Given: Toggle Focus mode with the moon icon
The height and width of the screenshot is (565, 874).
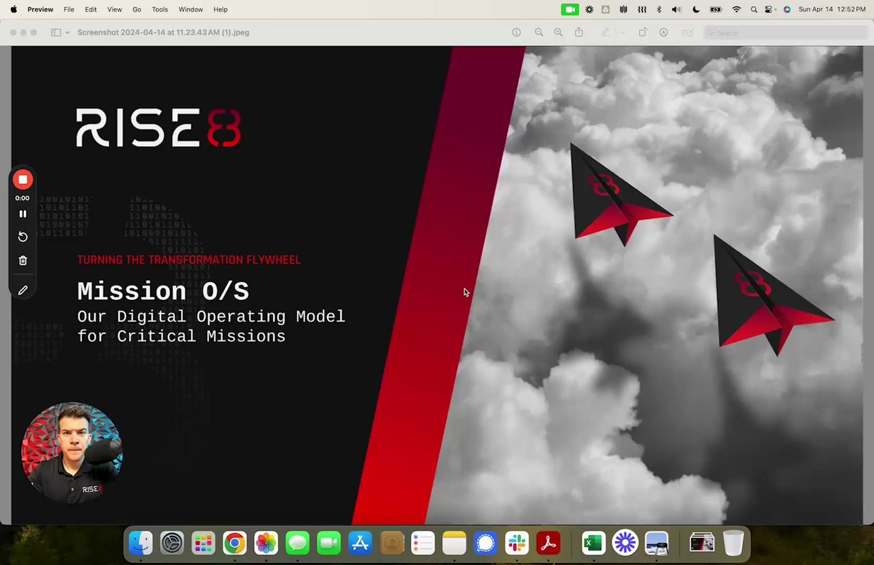Looking at the screenshot, I should point(696,10).
